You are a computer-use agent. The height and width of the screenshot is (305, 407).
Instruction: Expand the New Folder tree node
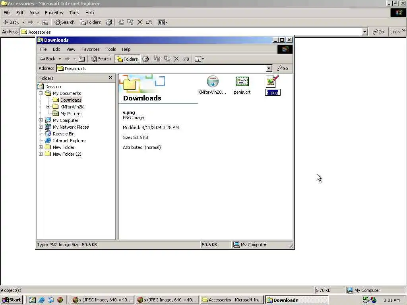[x=41, y=147]
